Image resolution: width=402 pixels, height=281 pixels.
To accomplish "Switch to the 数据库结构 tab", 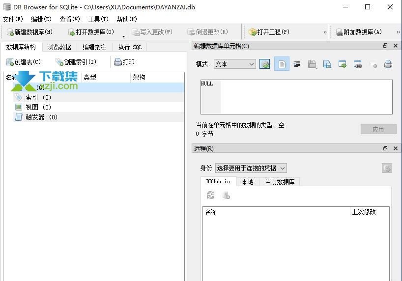I will pyautogui.click(x=21, y=47).
